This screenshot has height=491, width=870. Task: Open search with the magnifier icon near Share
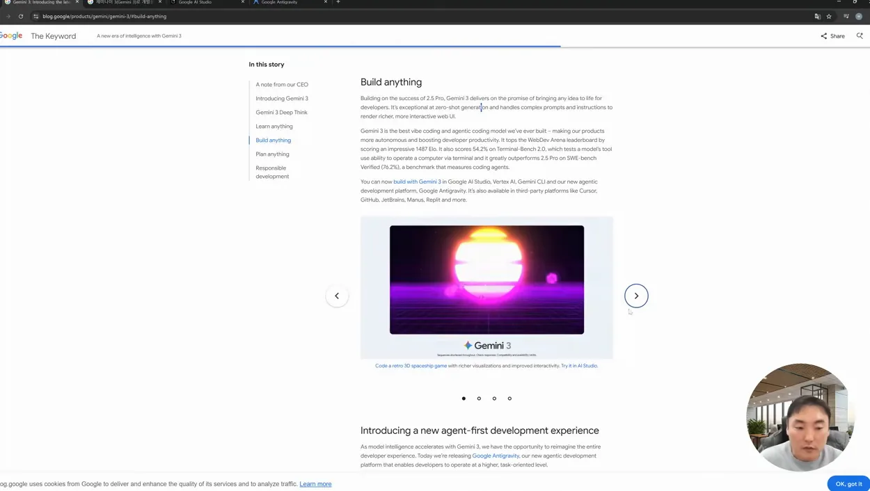pyautogui.click(x=860, y=35)
